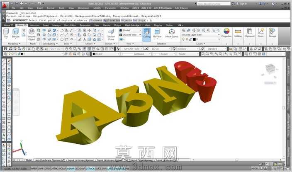292x172 pixels.
Task: Click the AutoCAD application logo button
Action: click(x=5, y=5)
